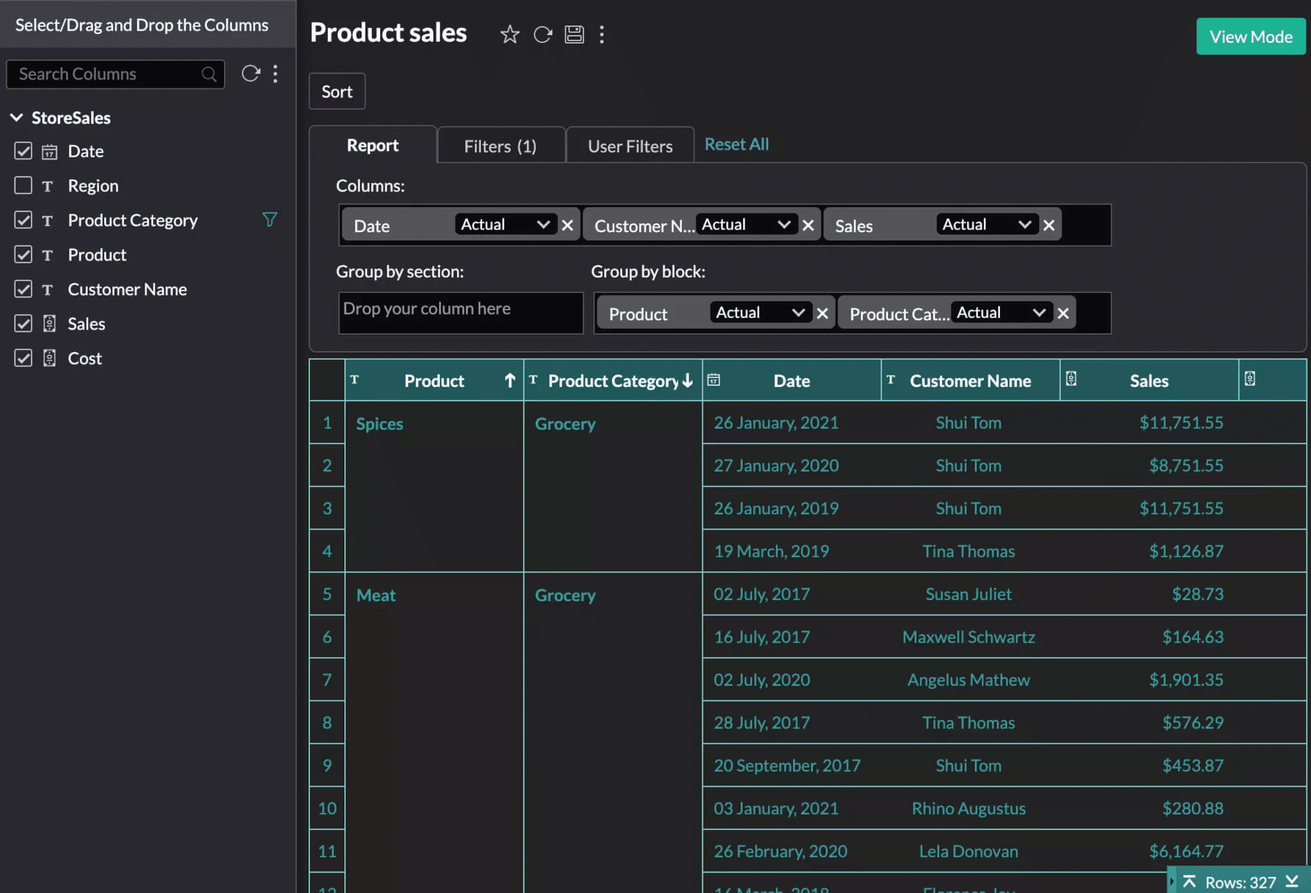Jump to first row arrow icon
Viewport: 1311px width, 893px height.
(1189, 881)
